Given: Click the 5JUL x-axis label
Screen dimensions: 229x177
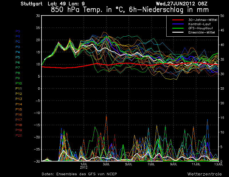Looking at the screenshot, I should tap(129, 164).
